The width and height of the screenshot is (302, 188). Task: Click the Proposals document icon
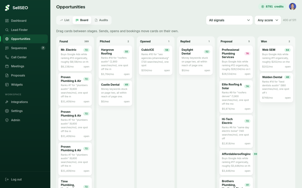[7, 75]
